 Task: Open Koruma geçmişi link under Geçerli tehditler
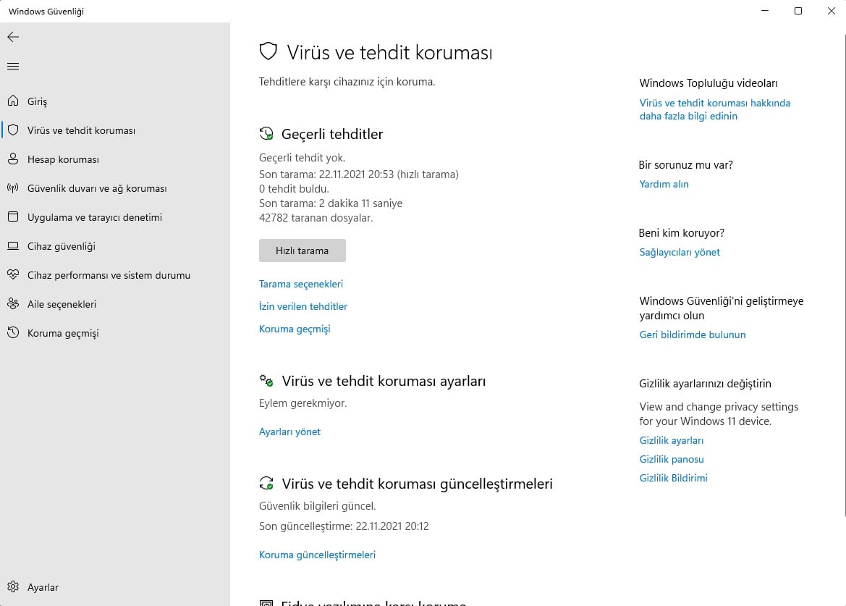coord(295,329)
